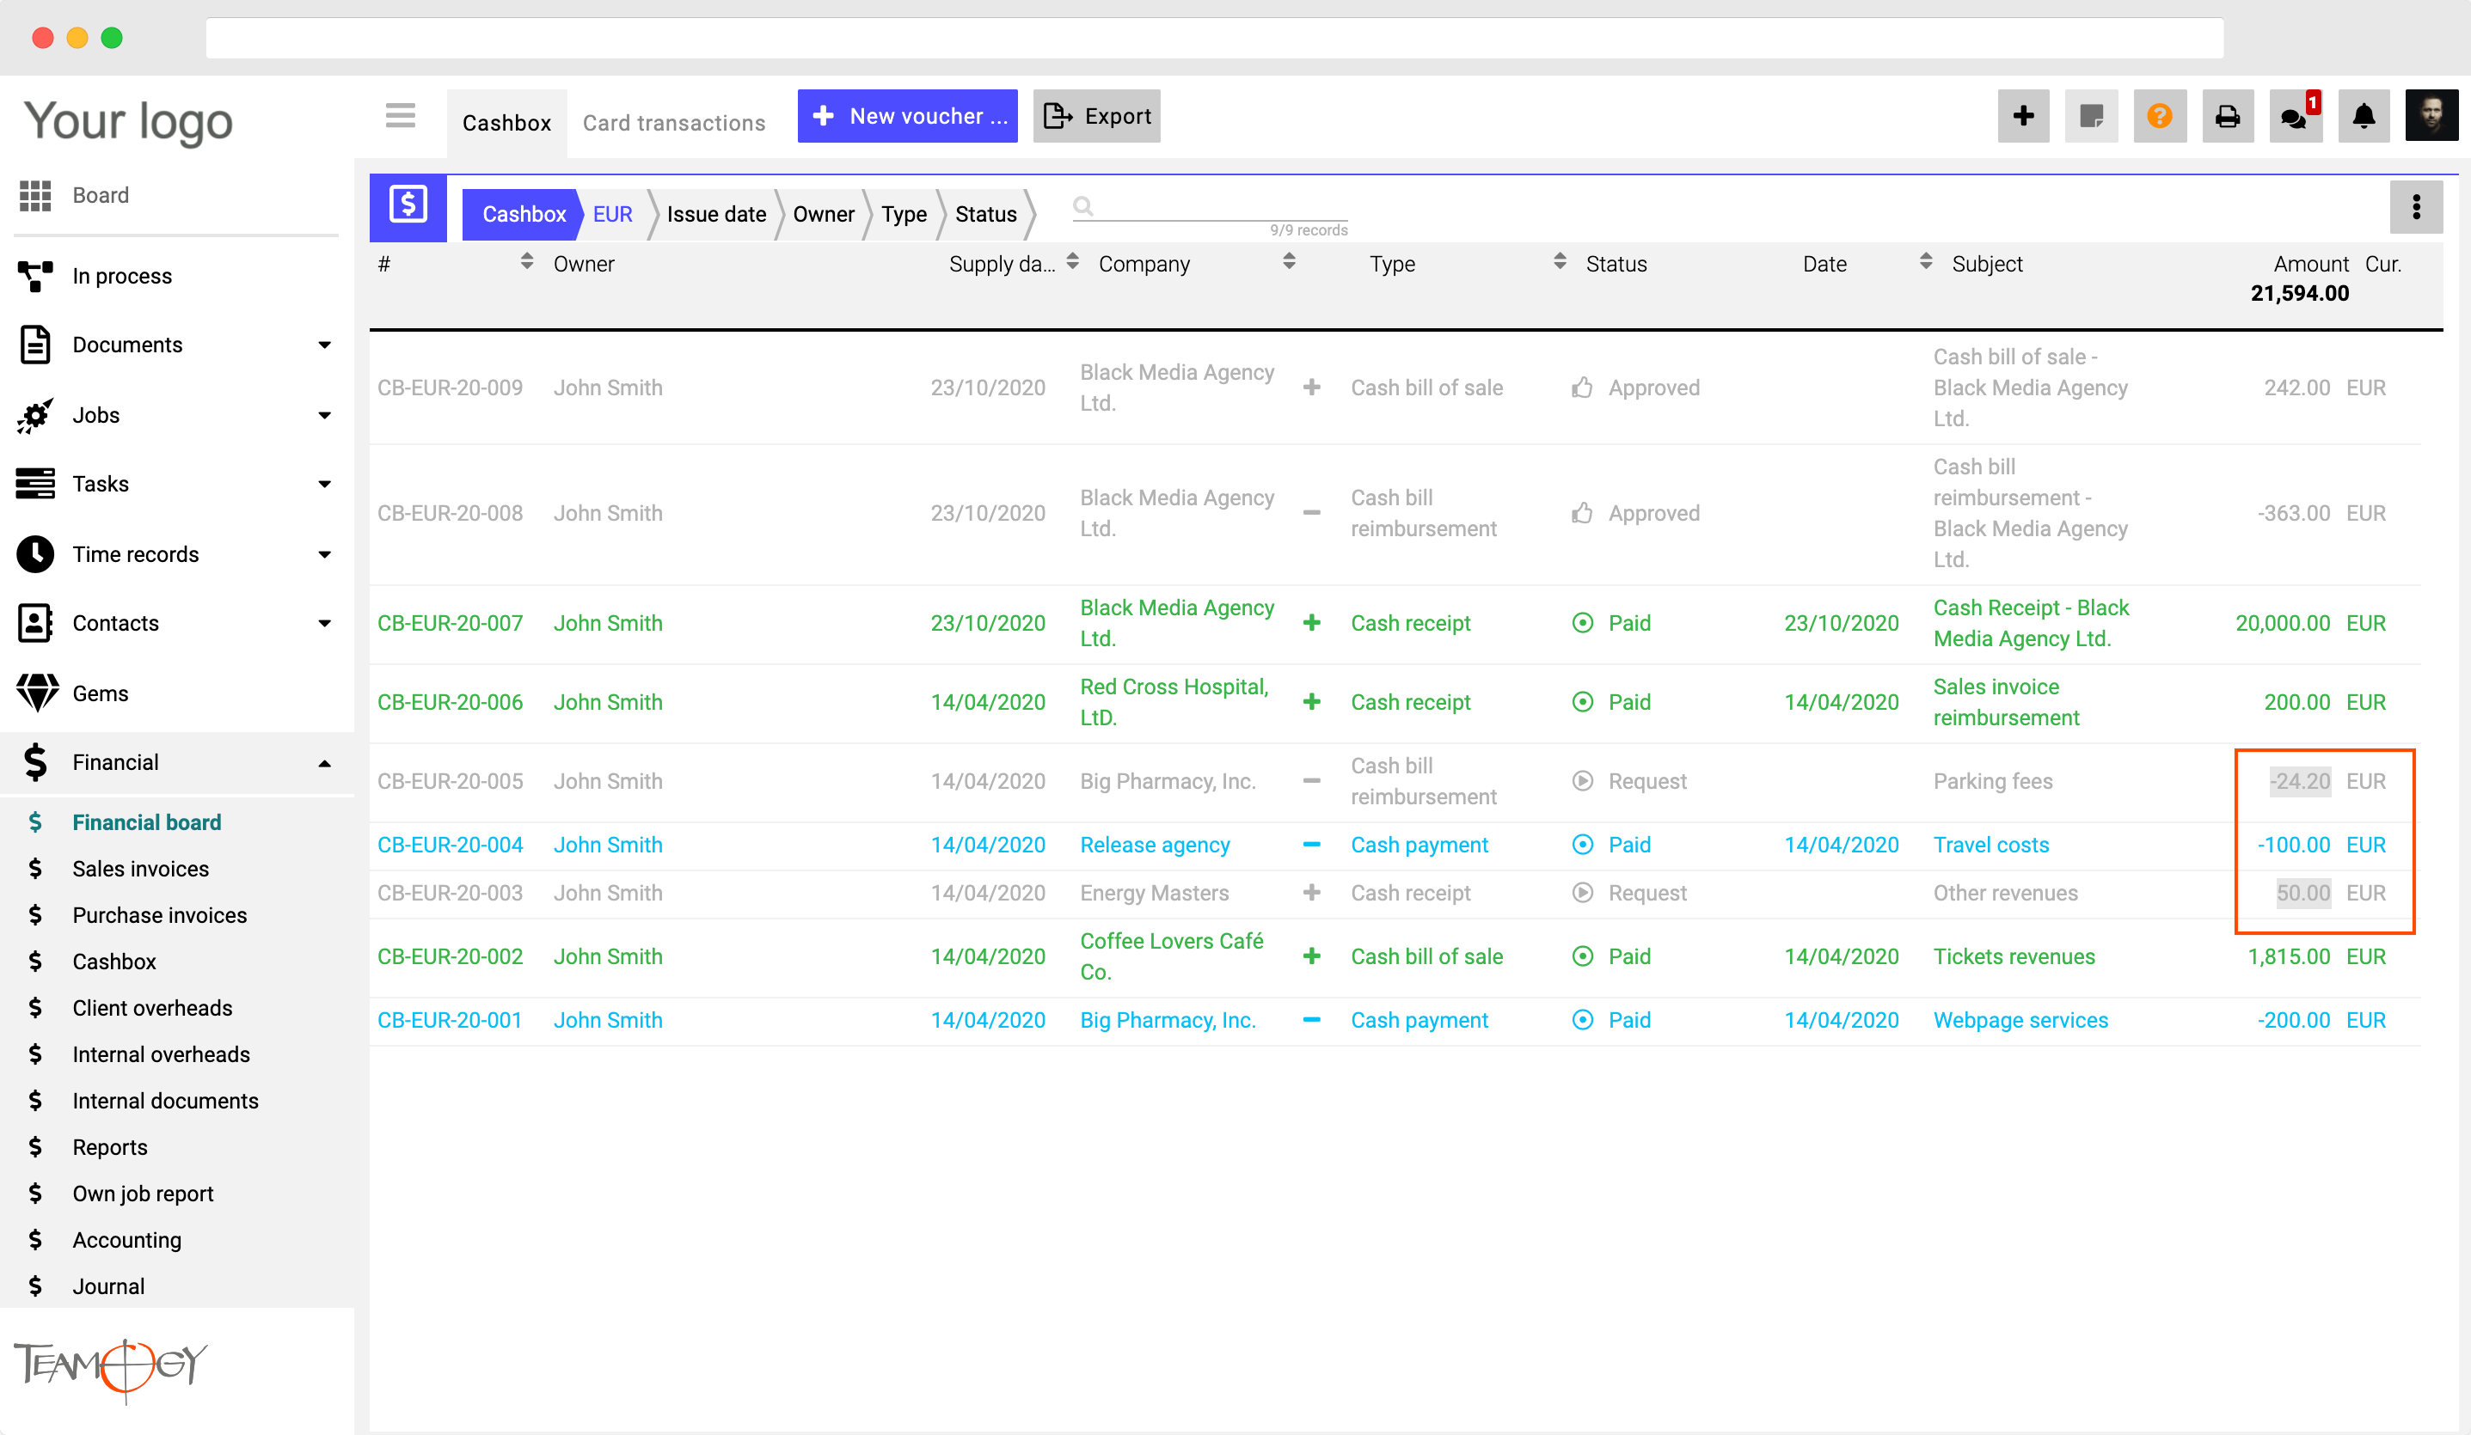The width and height of the screenshot is (2471, 1435).
Task: Open voucher CB-EUR-20-001
Action: tap(449, 1020)
